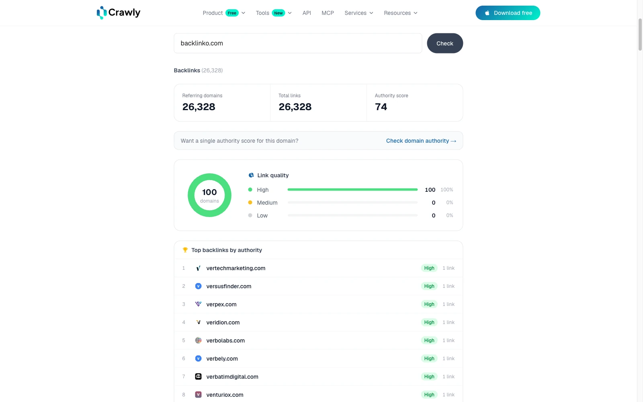Click the Total links label
Viewport: 643px width, 402px height.
290,96
